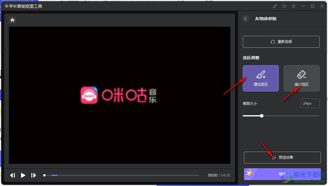Click the purple export button with the crown
The width and height of the screenshot is (328, 186).
click(x=282, y=174)
